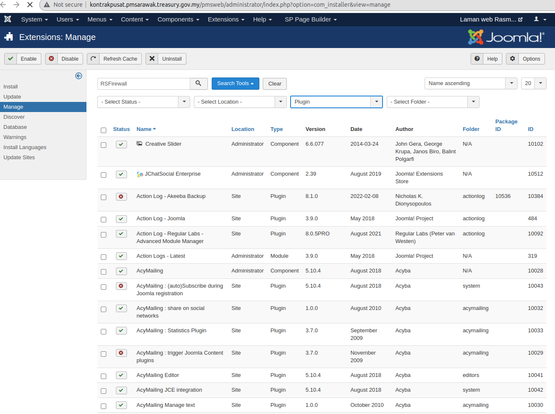555x414 pixels.
Task: Toggle status icon for AcyMailing : trigger Joomla Content plugins
Action: coord(121,353)
